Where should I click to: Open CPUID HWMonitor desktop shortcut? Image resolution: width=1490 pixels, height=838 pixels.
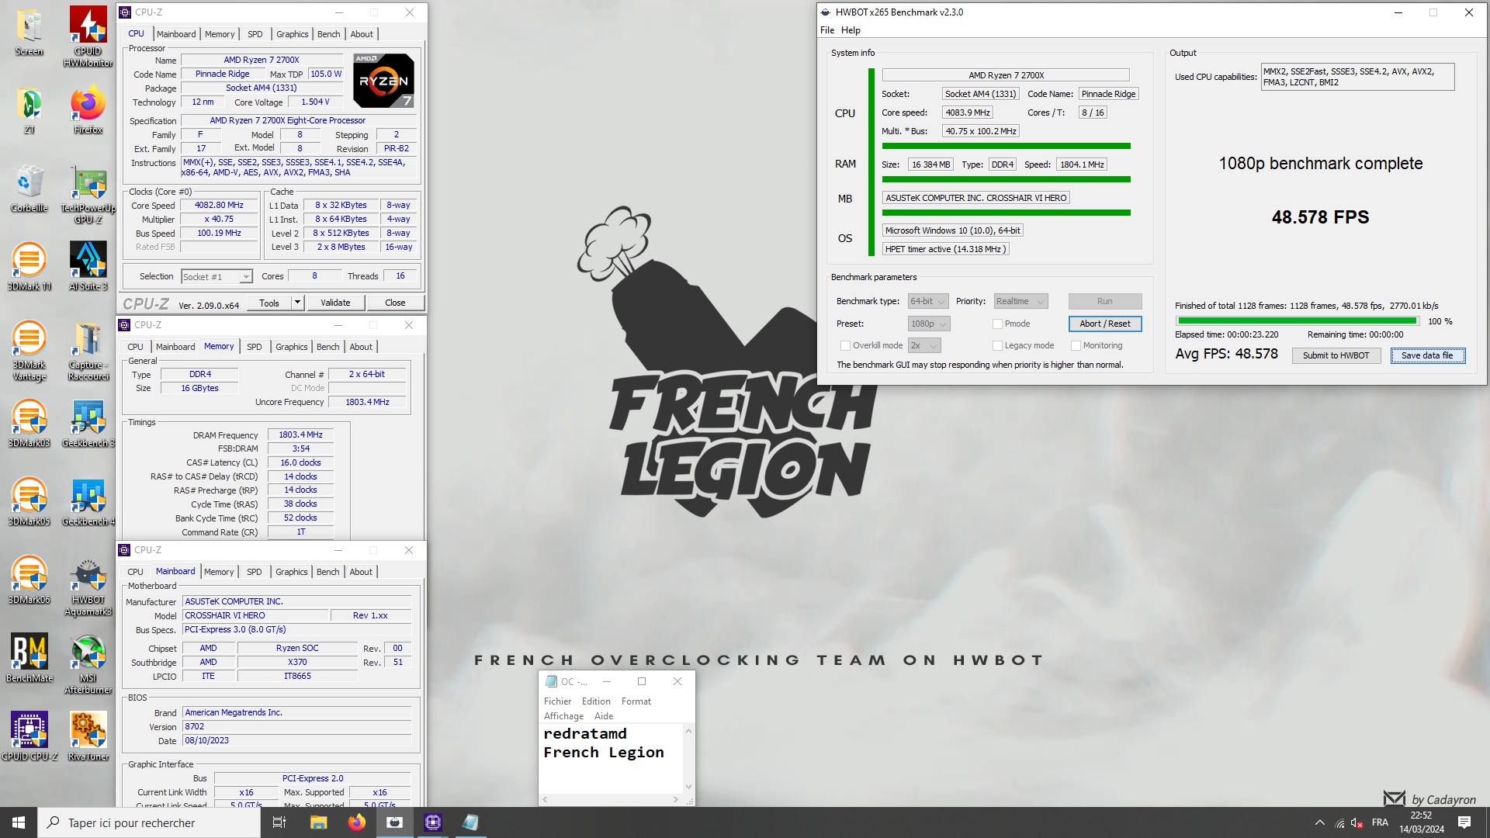tap(88, 36)
